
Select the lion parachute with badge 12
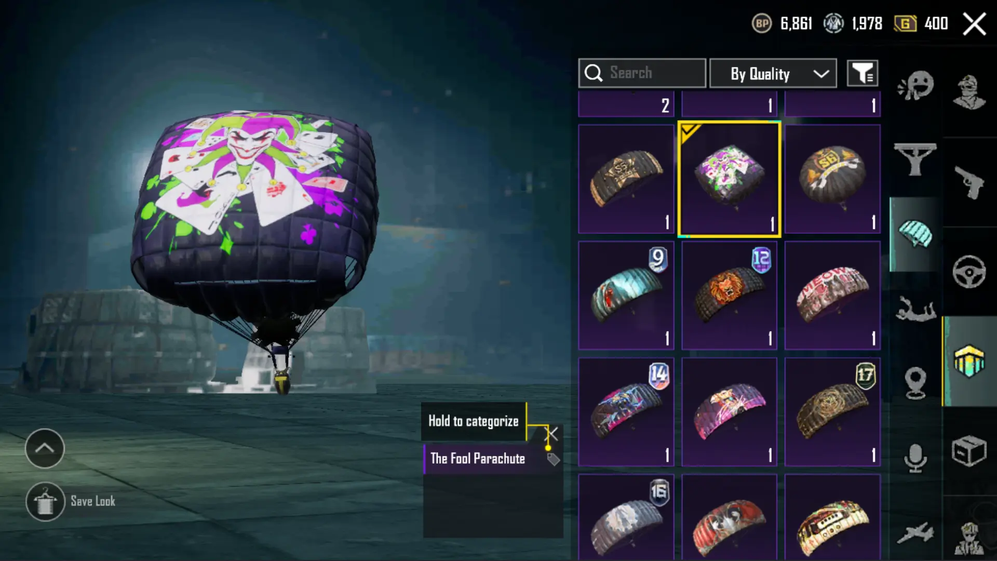click(x=729, y=296)
